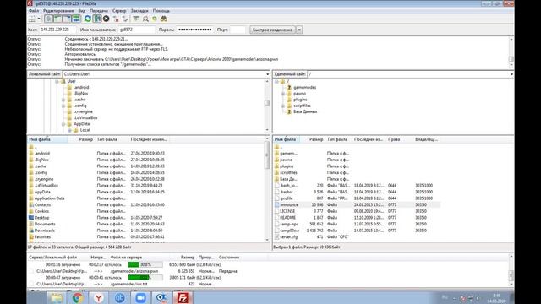Open Yandex Browser from the taskbar
The width and height of the screenshot is (541, 304).
pos(98,298)
